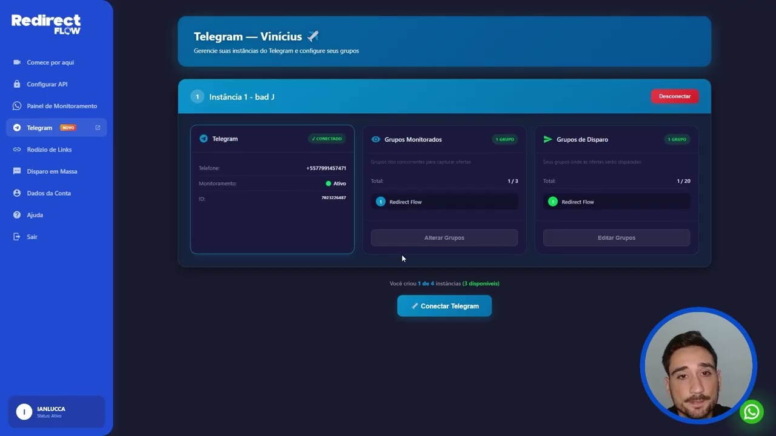
Task: Click 1 GRUPO badge in Grupos Monitorados
Action: coord(505,139)
